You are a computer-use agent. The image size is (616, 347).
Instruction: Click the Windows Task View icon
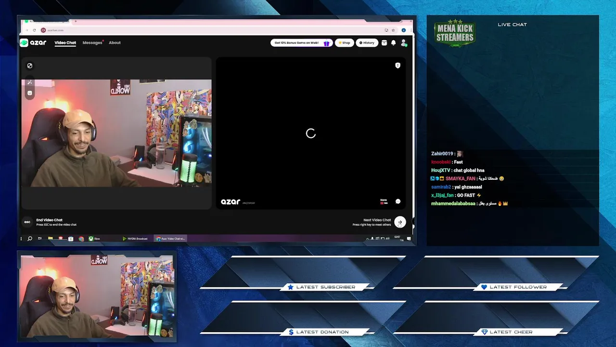tap(40, 239)
